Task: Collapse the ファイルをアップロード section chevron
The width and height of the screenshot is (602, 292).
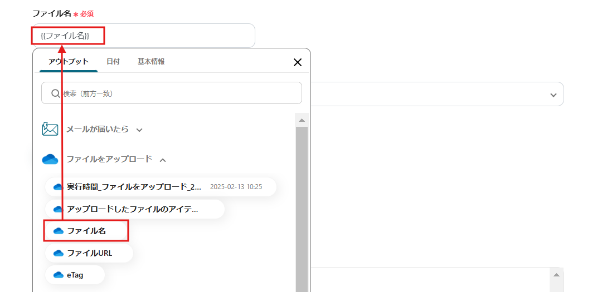Action: pyautogui.click(x=163, y=160)
